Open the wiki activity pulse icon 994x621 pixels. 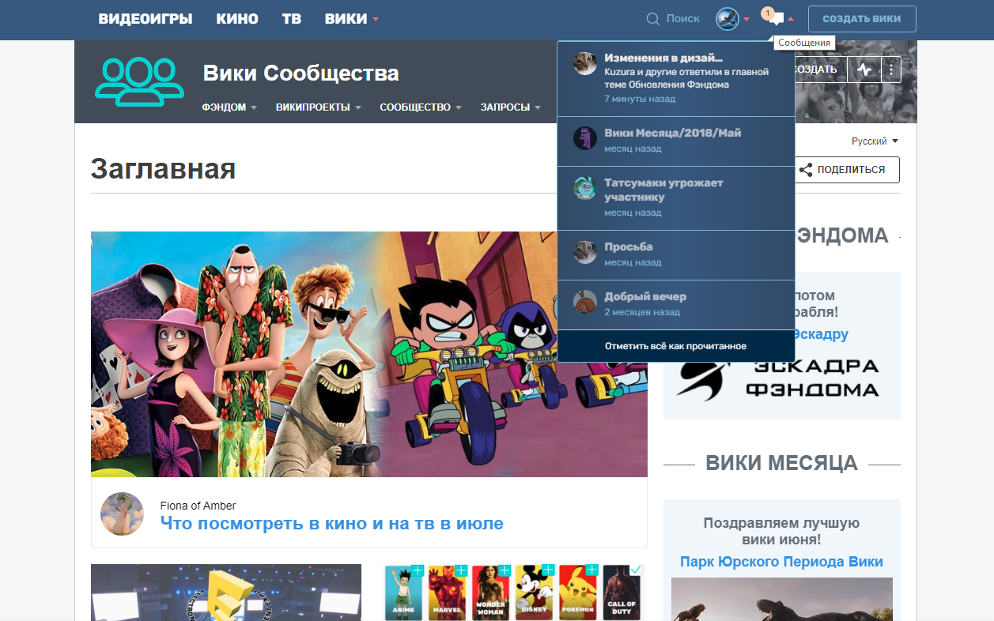point(864,70)
